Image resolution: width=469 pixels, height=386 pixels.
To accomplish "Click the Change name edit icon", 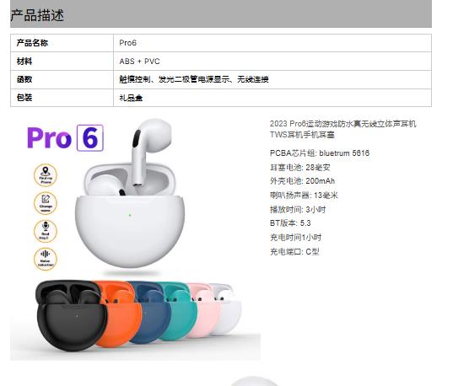I will [x=46, y=203].
